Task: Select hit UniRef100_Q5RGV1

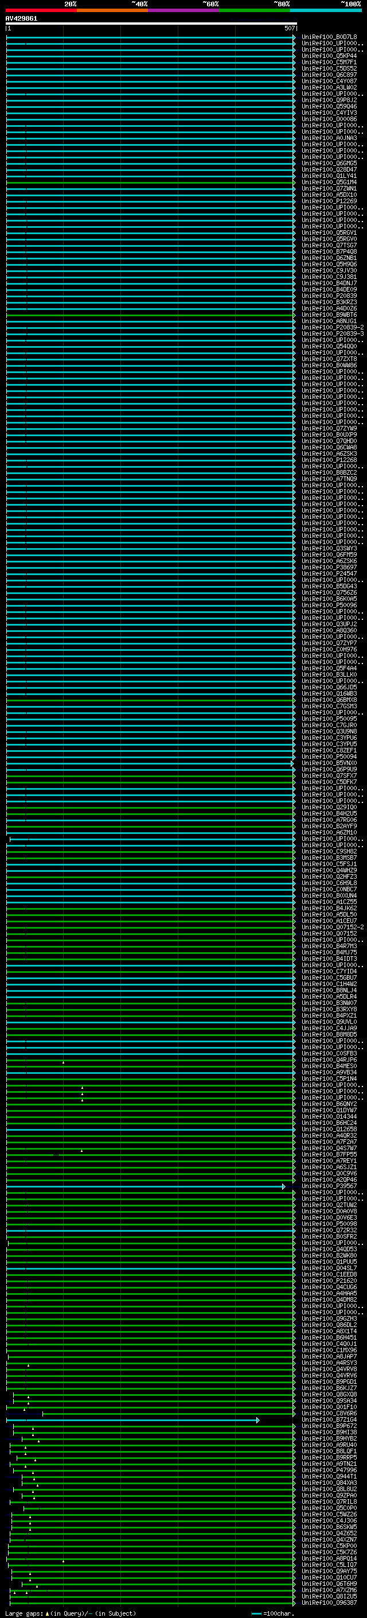Action: coord(329,232)
